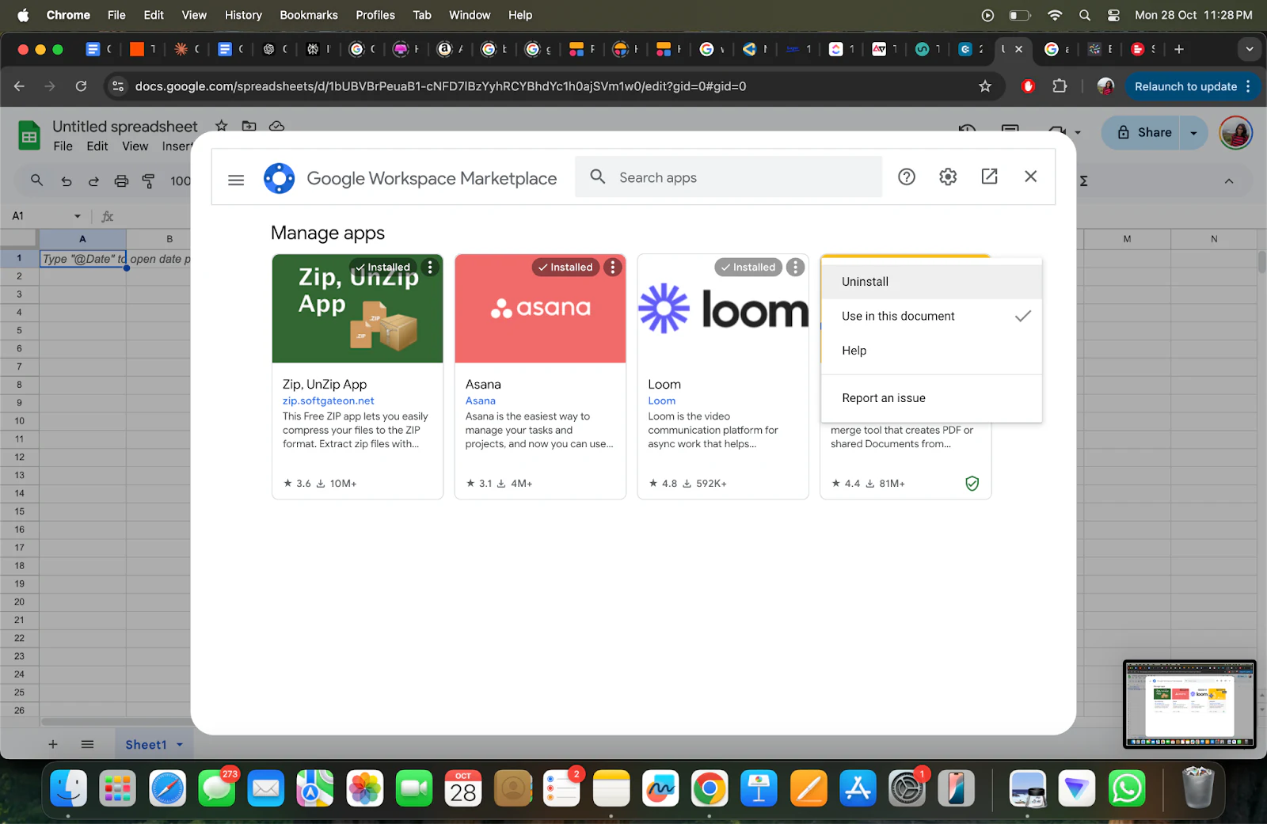
Task: Open the Asana card three-dot menu
Action: (x=613, y=268)
